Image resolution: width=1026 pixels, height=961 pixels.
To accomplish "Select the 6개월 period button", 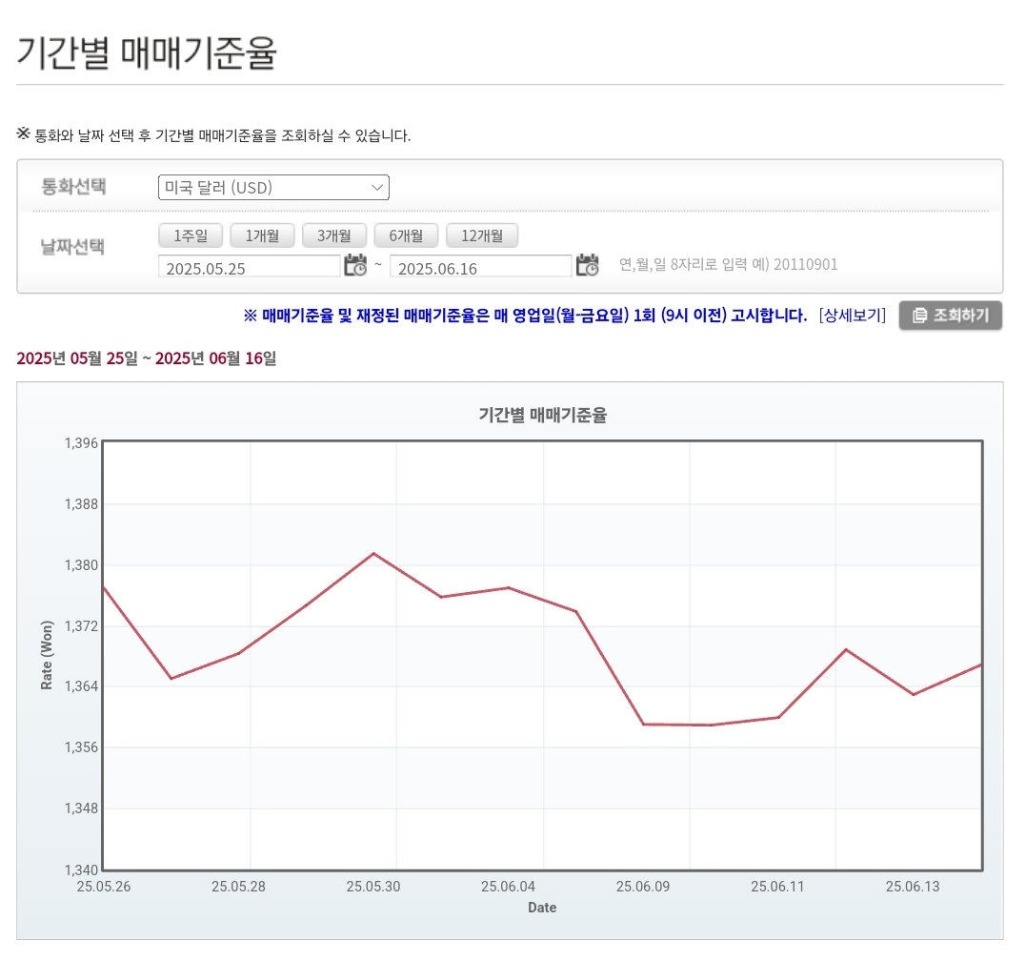I will 407,235.
